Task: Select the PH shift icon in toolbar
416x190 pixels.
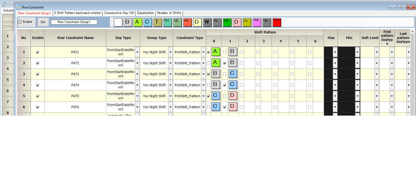Action: pos(168,22)
